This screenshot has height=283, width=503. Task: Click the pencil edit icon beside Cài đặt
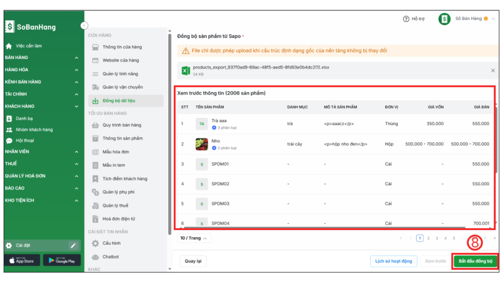pos(73,245)
